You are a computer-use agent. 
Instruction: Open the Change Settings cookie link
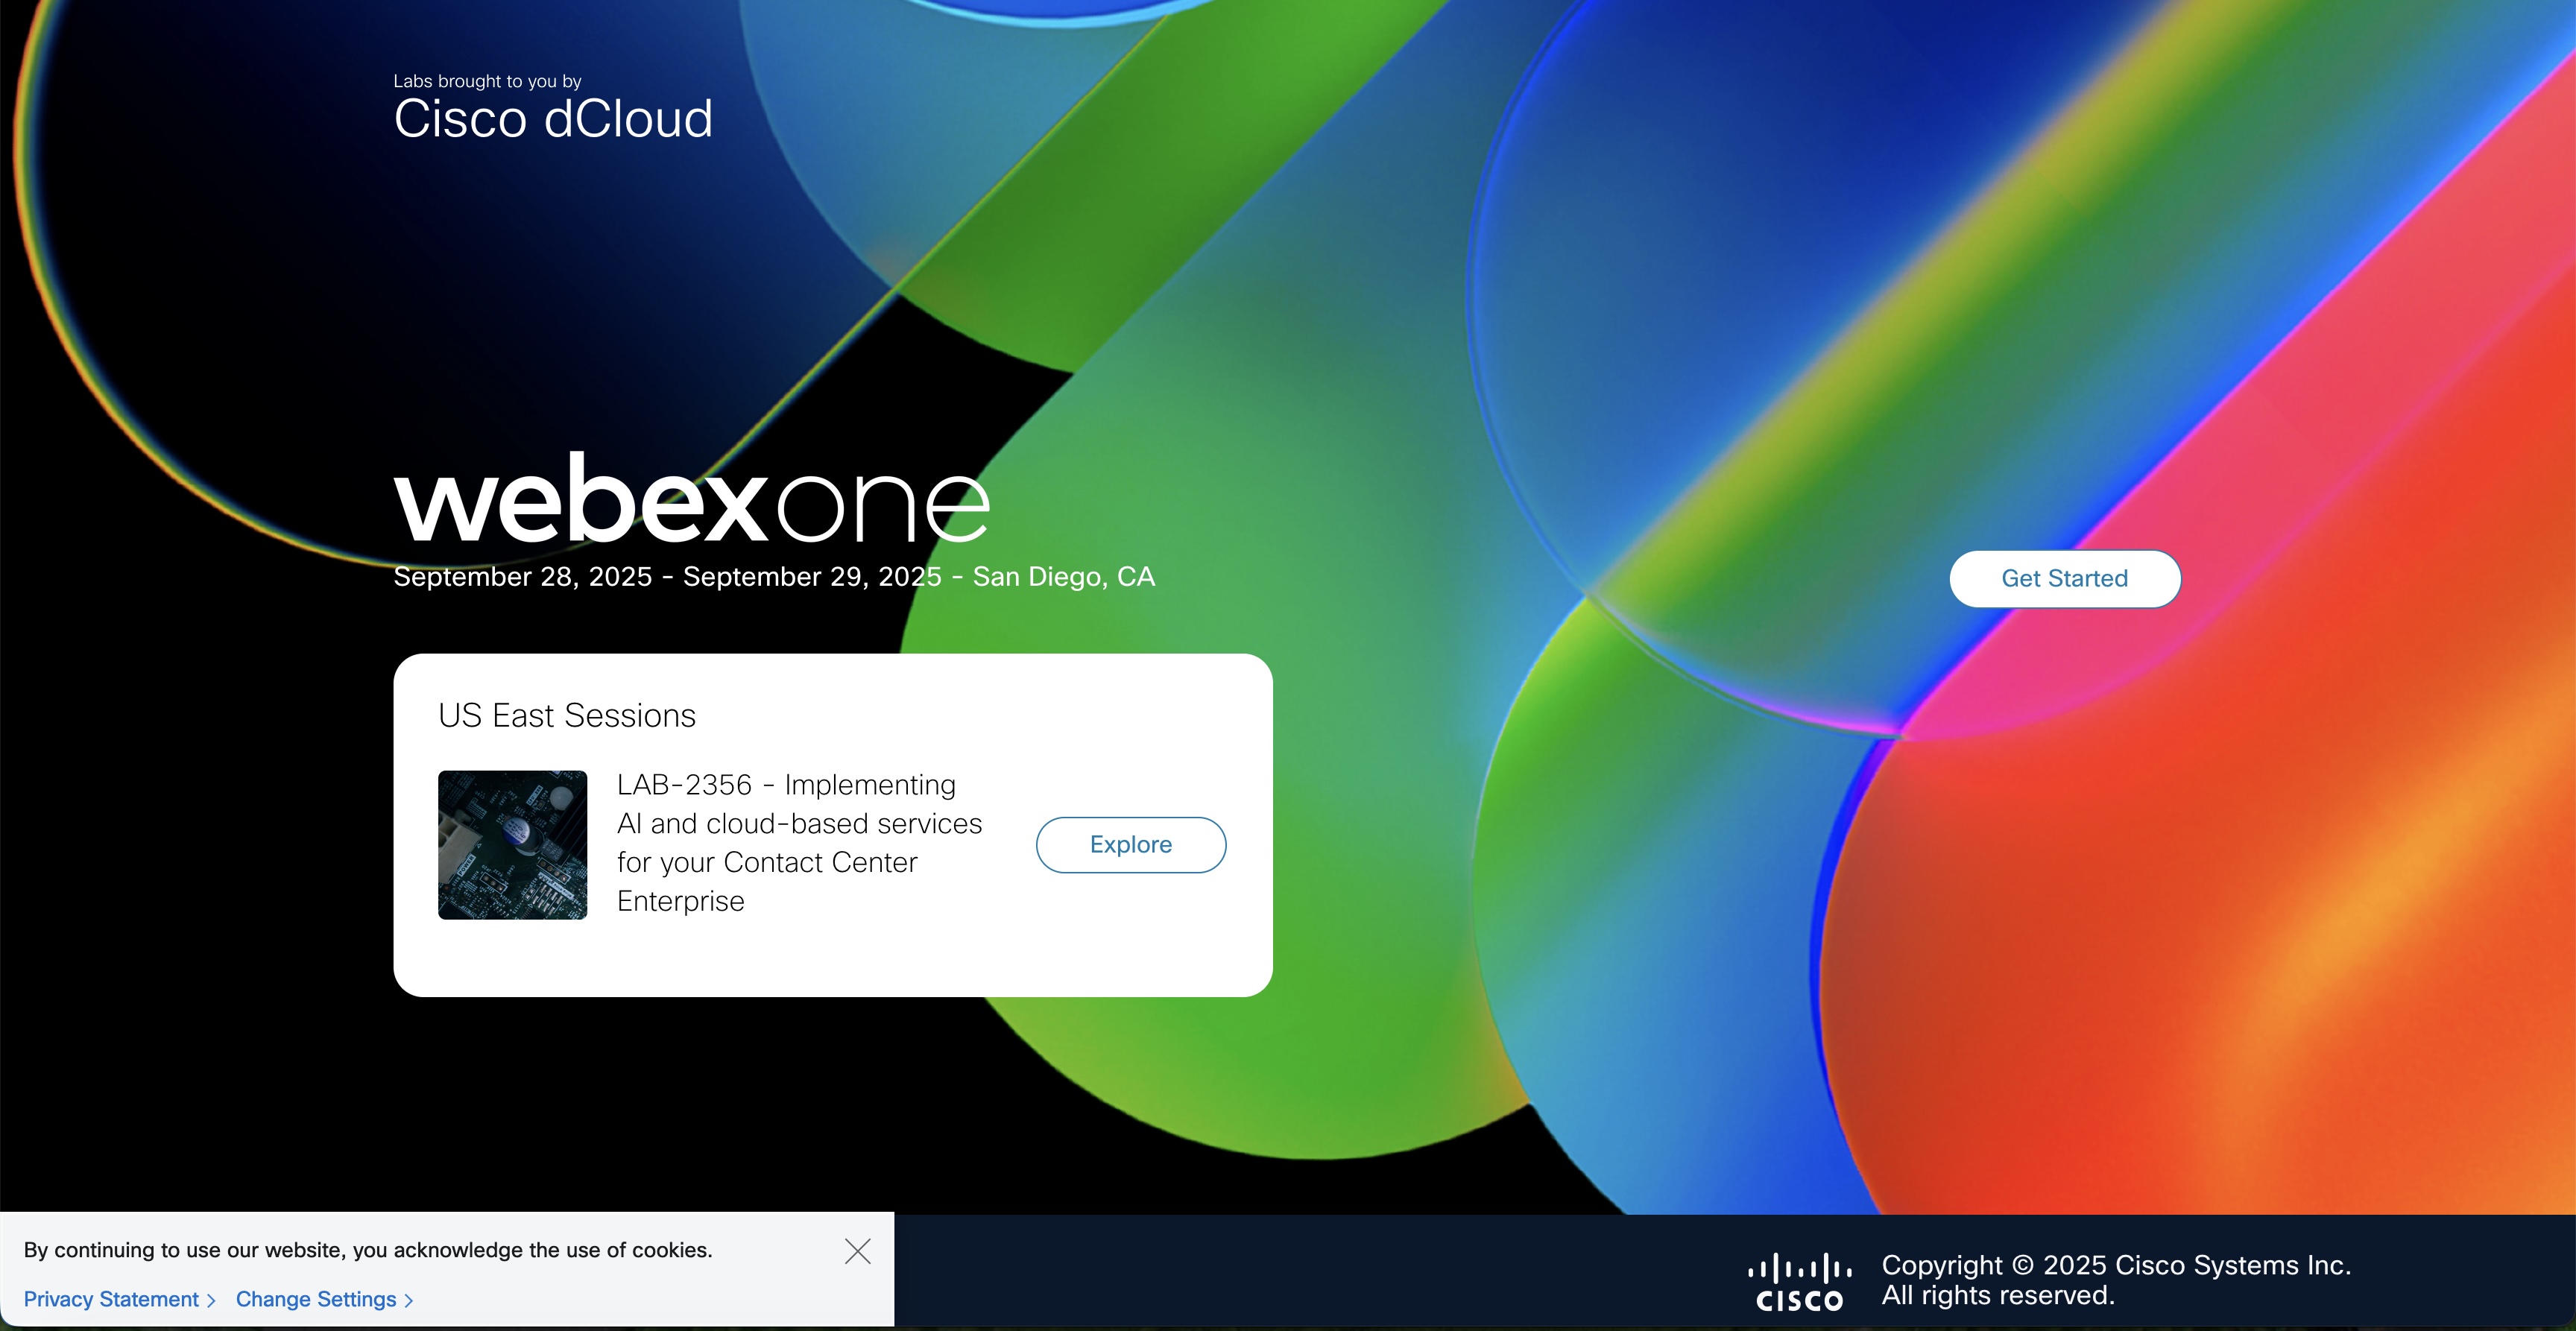pos(316,1299)
